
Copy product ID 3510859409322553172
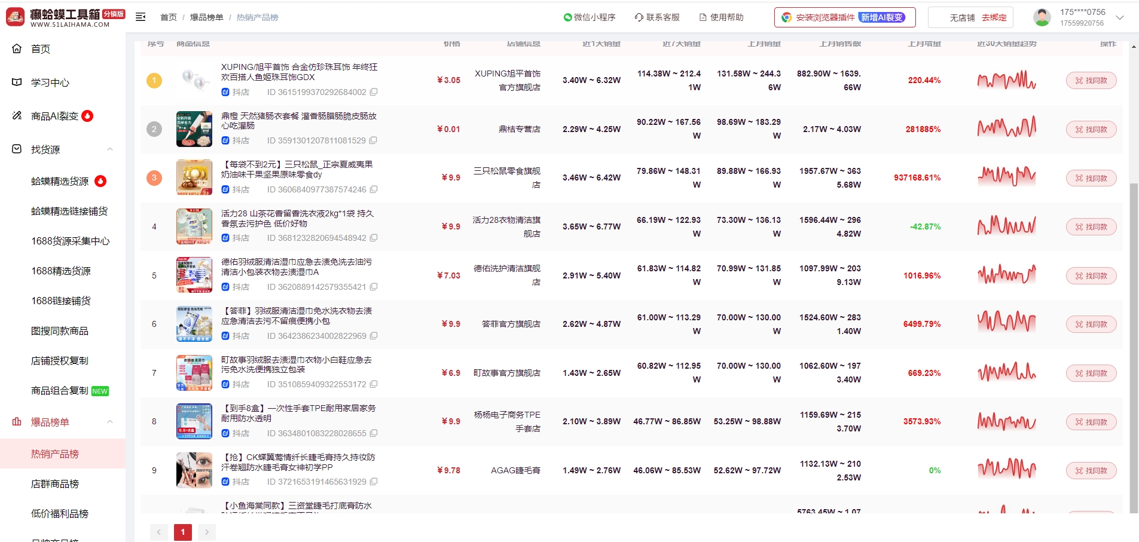[374, 384]
